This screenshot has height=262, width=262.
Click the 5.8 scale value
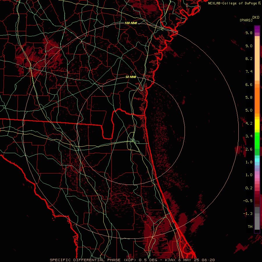249,98
